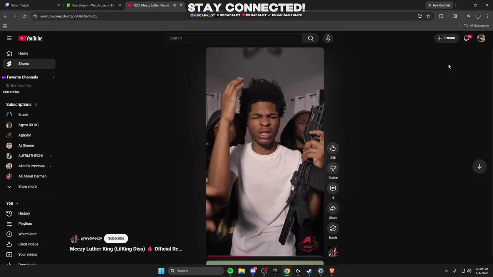Close the Silky - Twitch tab

click(59, 5)
